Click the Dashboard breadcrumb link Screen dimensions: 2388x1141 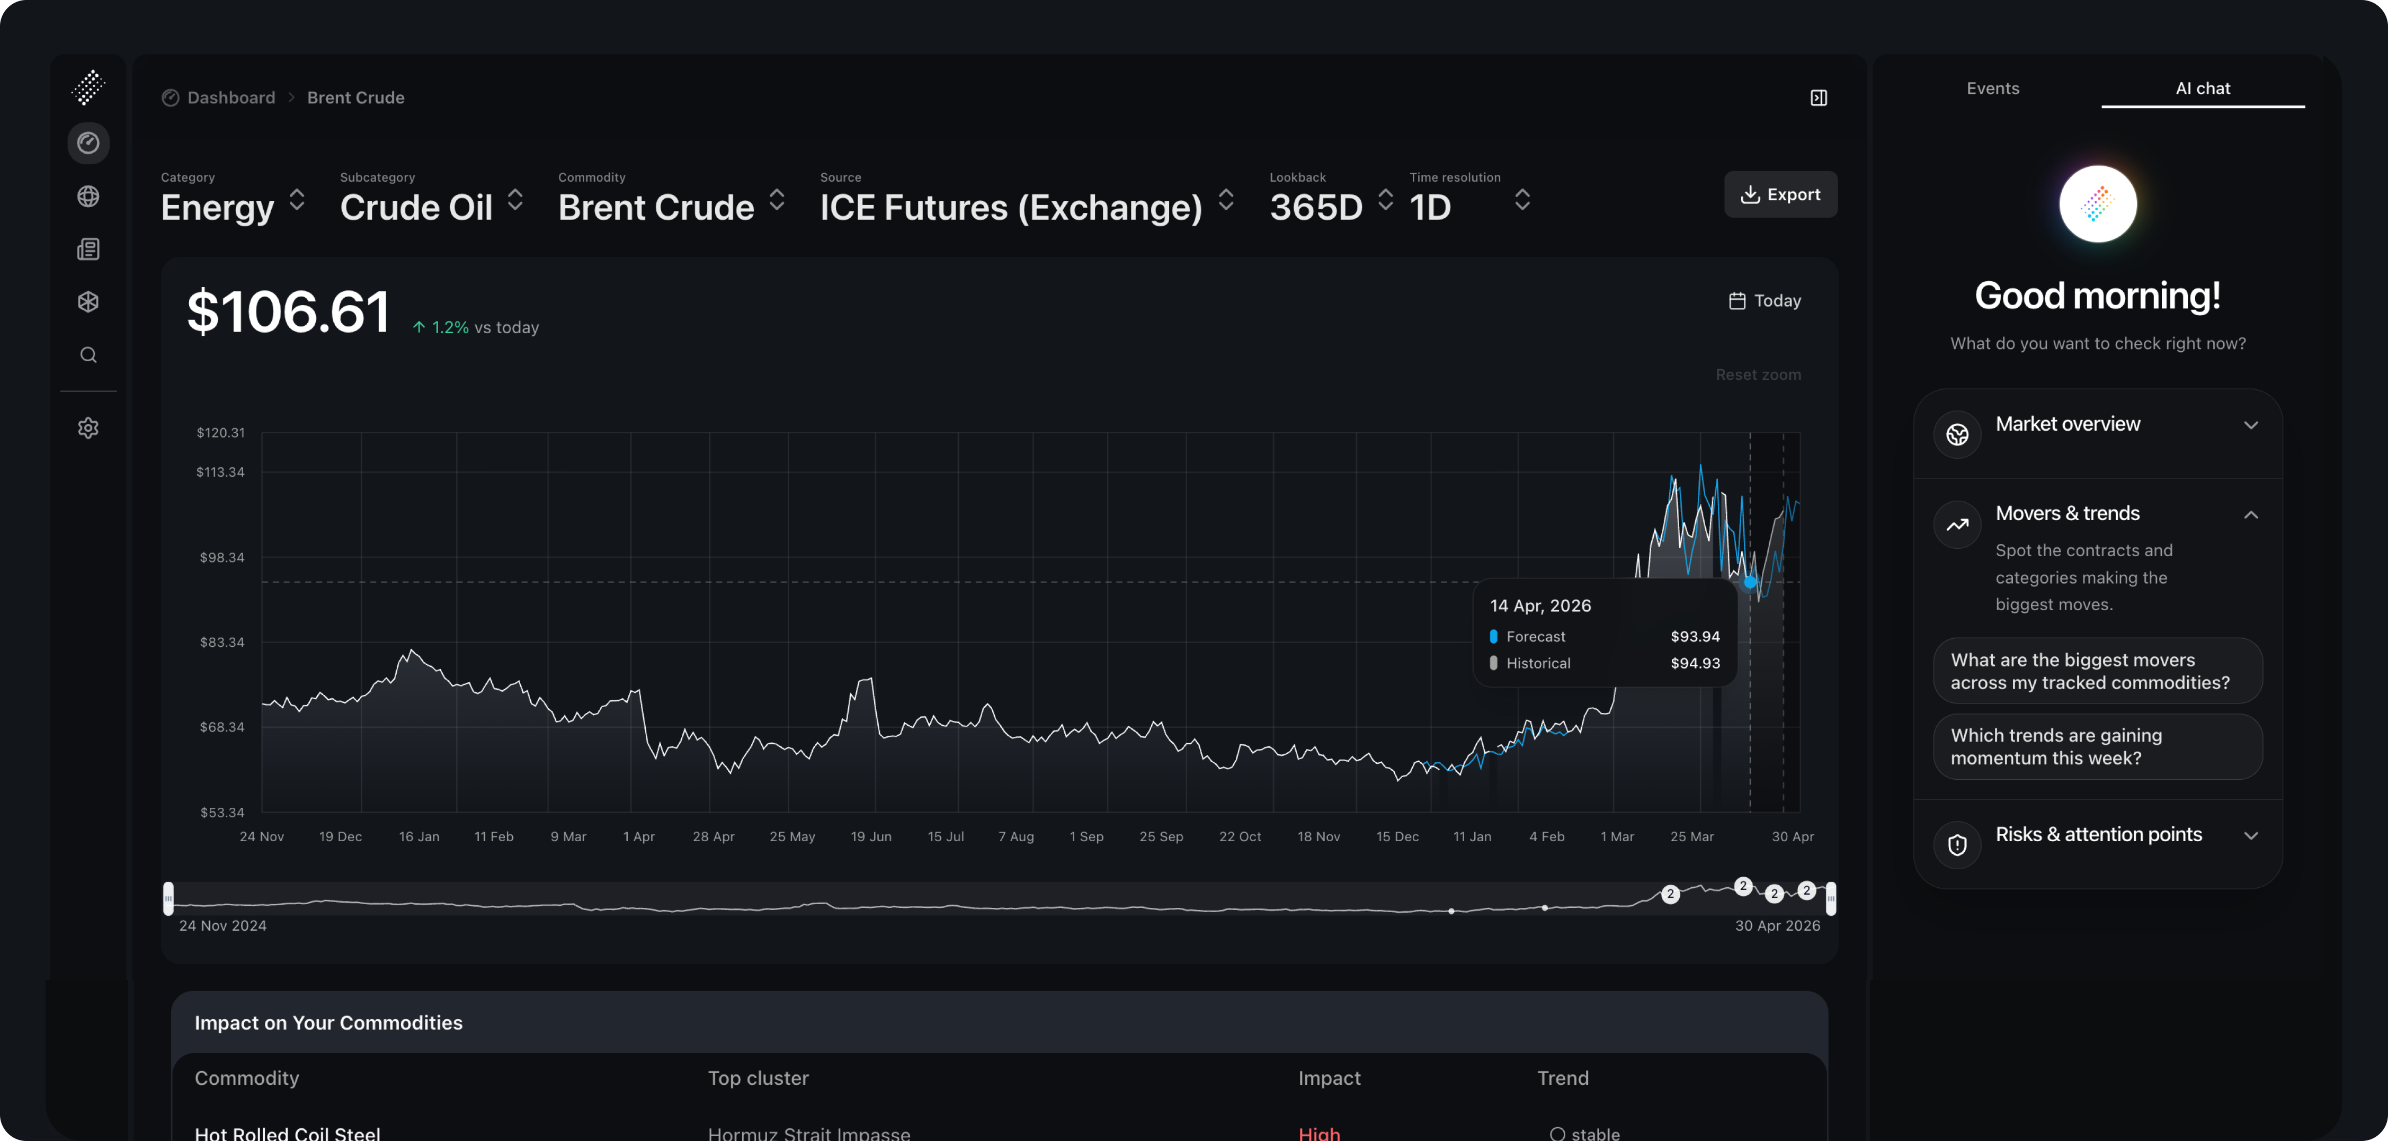(x=231, y=98)
